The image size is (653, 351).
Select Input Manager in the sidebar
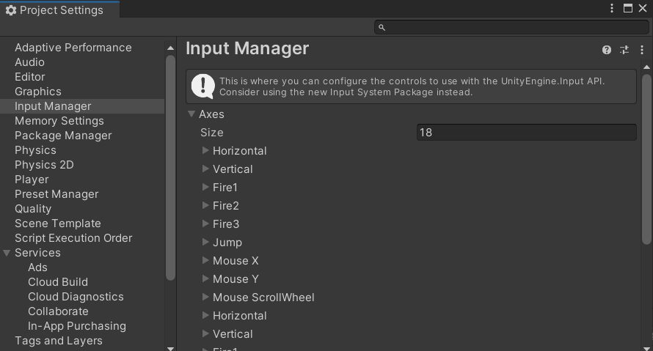point(82,106)
